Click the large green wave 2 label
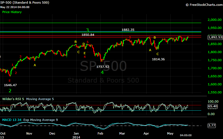The height and width of the screenshot is (139, 223). (x=10, y=91)
